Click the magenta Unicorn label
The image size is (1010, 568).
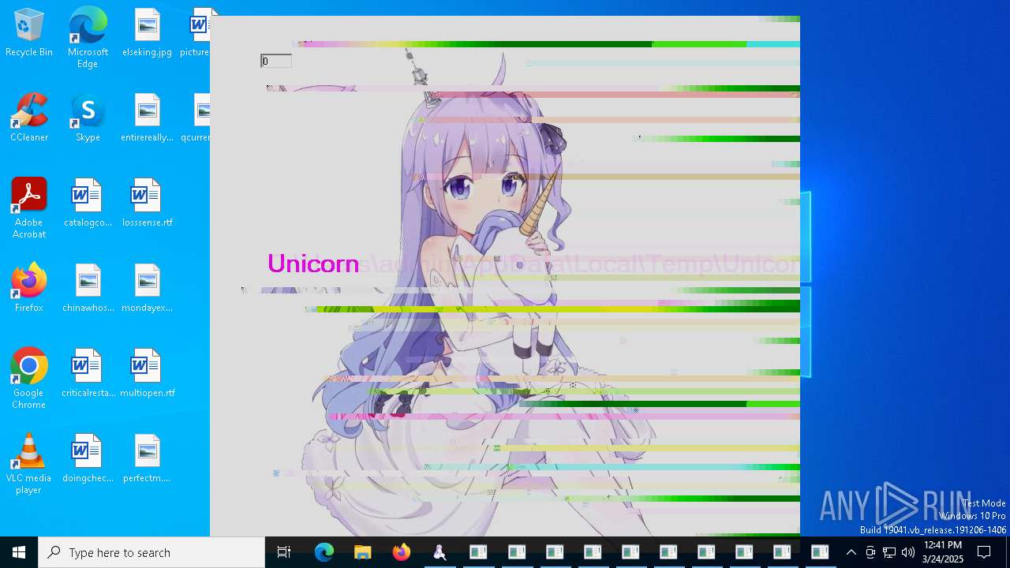click(x=313, y=263)
